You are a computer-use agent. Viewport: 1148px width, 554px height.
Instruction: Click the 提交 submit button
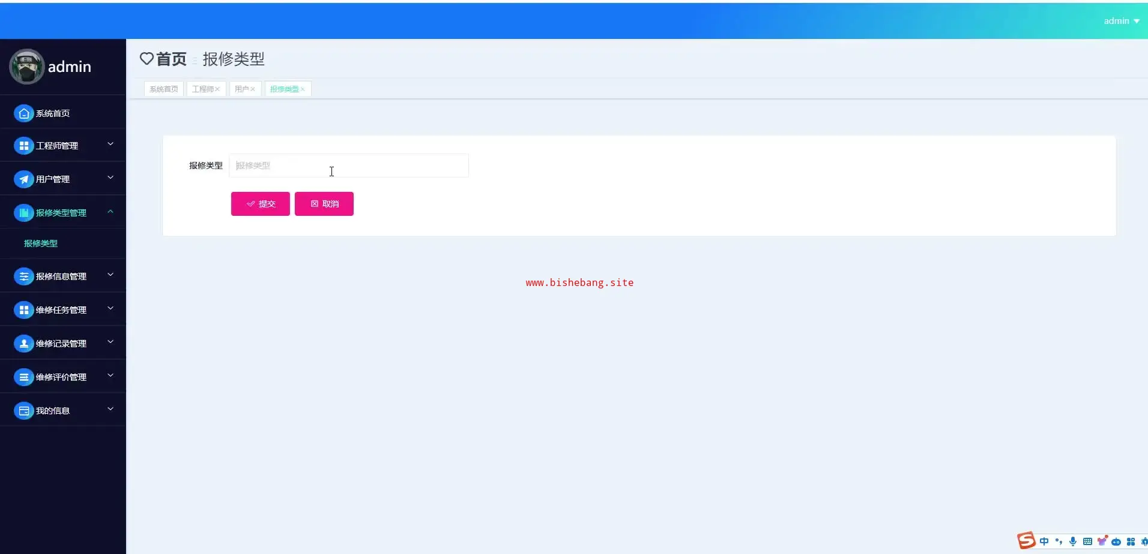coord(261,204)
